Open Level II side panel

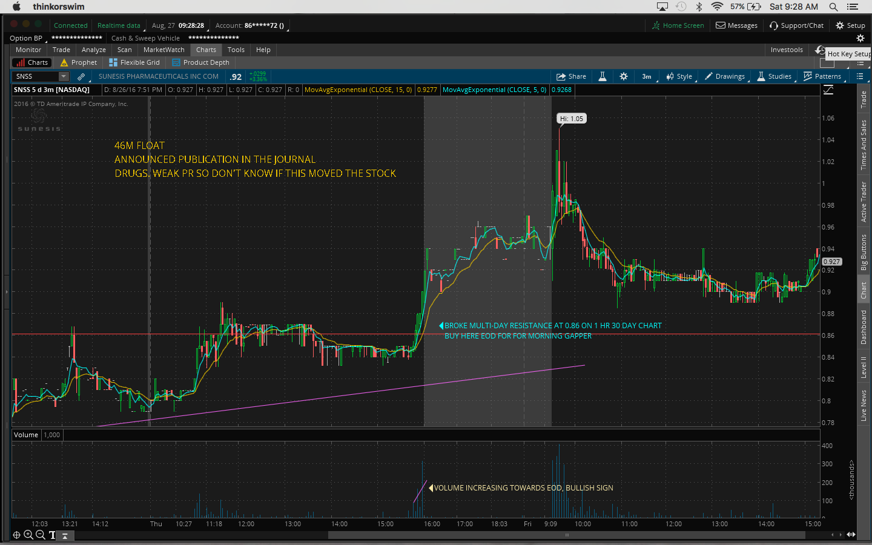[x=864, y=368]
